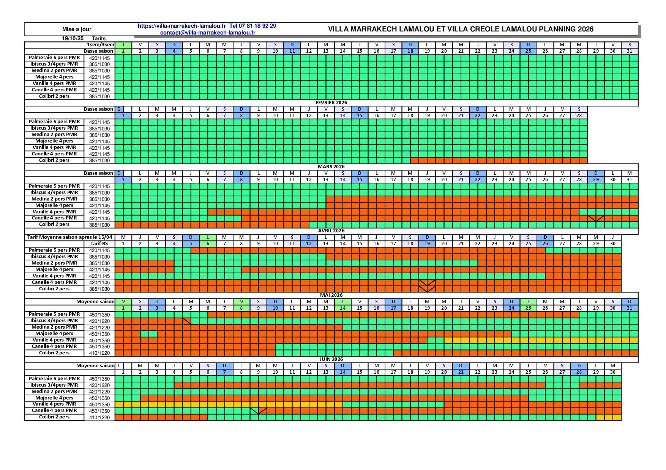Click the JUIN 2026 month header
The width and height of the screenshot is (666, 470).
[x=331, y=359]
